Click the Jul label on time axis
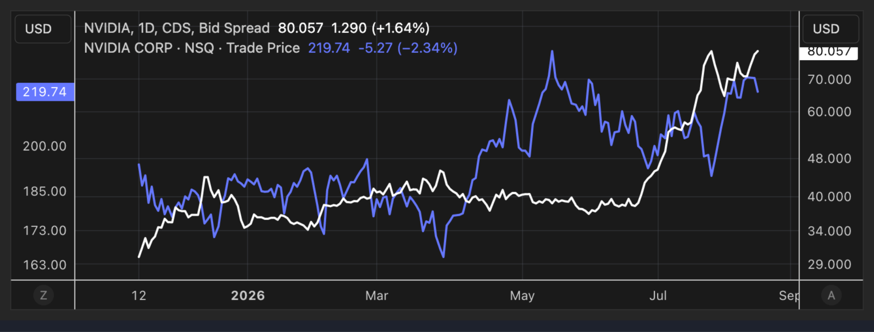 click(x=658, y=296)
